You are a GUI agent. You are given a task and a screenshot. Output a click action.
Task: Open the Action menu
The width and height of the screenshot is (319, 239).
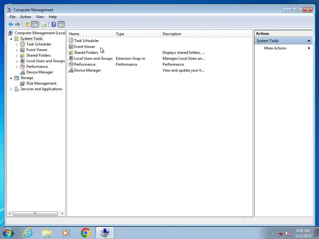pyautogui.click(x=26, y=17)
